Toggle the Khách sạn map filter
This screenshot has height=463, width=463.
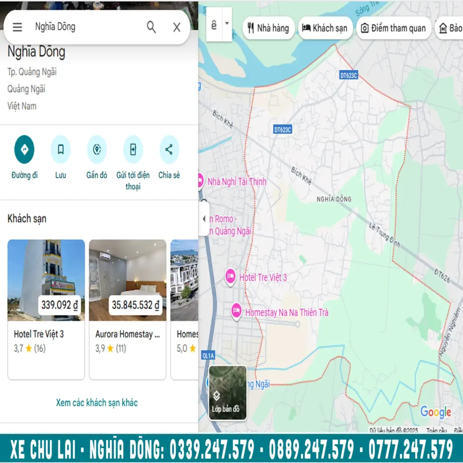325,28
